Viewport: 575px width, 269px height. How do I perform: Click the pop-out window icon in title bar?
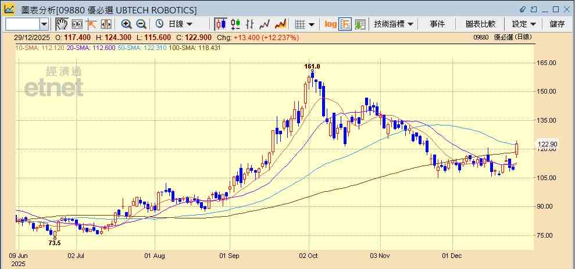(534, 9)
